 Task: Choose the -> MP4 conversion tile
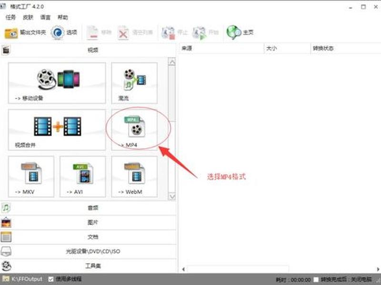pyautogui.click(x=134, y=130)
